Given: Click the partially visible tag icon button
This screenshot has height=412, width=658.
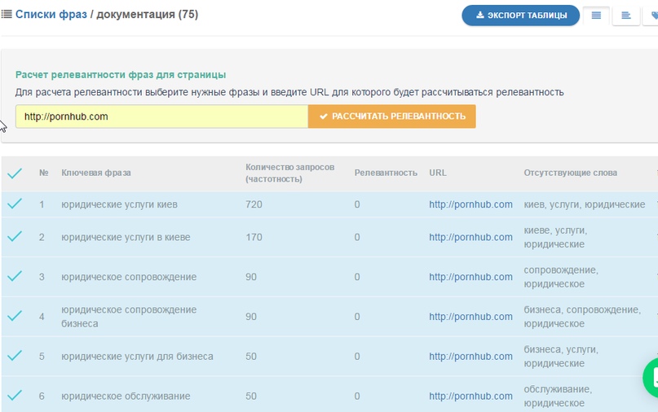Looking at the screenshot, I should [653, 15].
